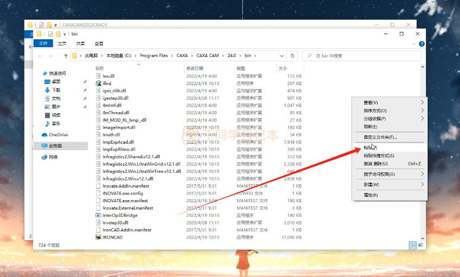
Task: Click the blue help question mark icon
Action: [421, 43]
